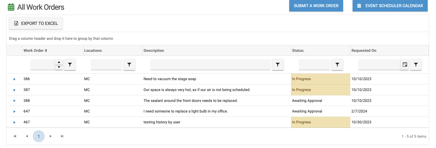Increase the Work Order # filter value
Screen dimensions: 436x148
click(59, 62)
